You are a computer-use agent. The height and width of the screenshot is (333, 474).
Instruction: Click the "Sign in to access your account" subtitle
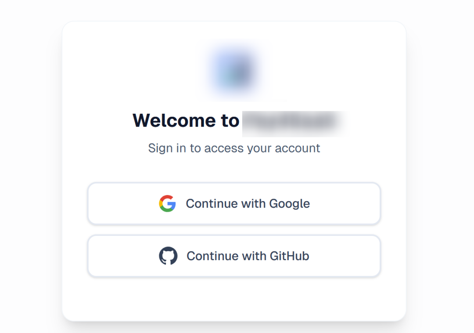tap(234, 148)
